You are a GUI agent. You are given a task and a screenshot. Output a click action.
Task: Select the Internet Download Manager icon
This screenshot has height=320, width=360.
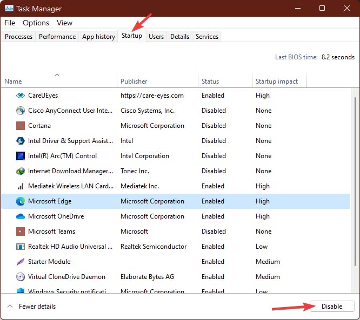pyautogui.click(x=21, y=171)
